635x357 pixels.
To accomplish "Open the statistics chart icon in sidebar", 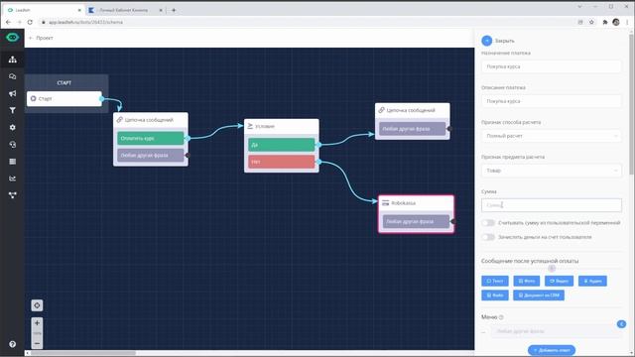I will click(x=13, y=178).
